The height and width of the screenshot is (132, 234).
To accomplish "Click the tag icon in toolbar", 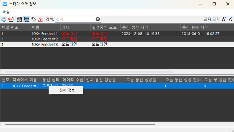I will coord(33,19).
